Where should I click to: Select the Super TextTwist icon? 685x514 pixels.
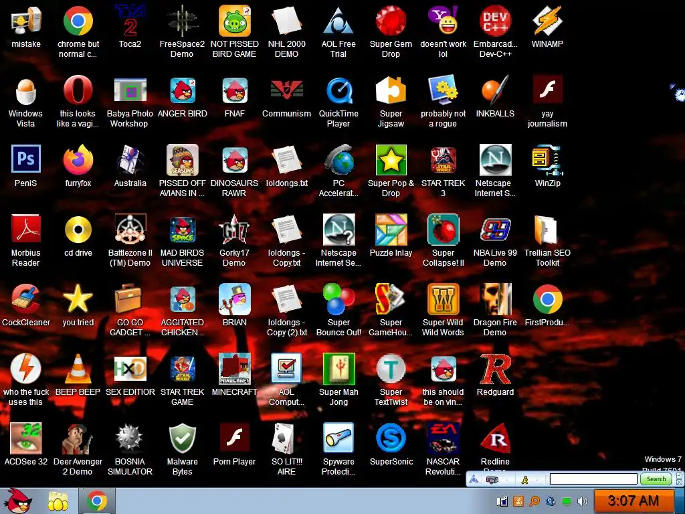pyautogui.click(x=391, y=369)
